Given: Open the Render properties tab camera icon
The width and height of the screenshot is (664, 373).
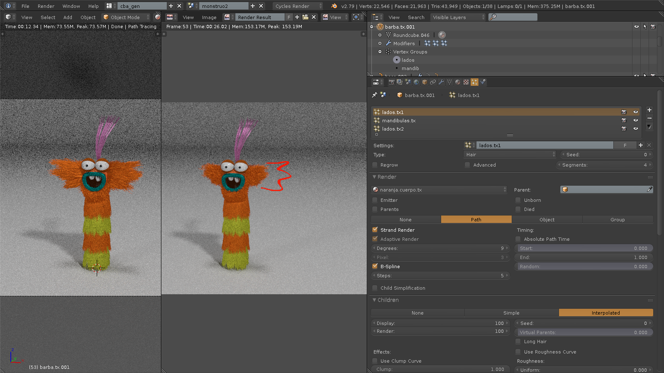Looking at the screenshot, I should 391,82.
